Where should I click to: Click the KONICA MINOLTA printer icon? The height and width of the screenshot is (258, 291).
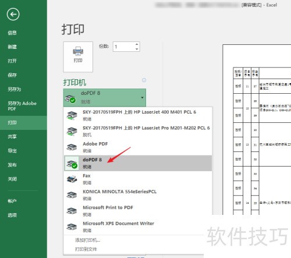pos(72,195)
